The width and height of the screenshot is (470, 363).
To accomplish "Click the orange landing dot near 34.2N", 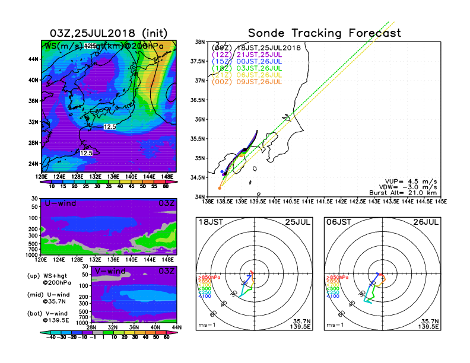I will (220, 188).
